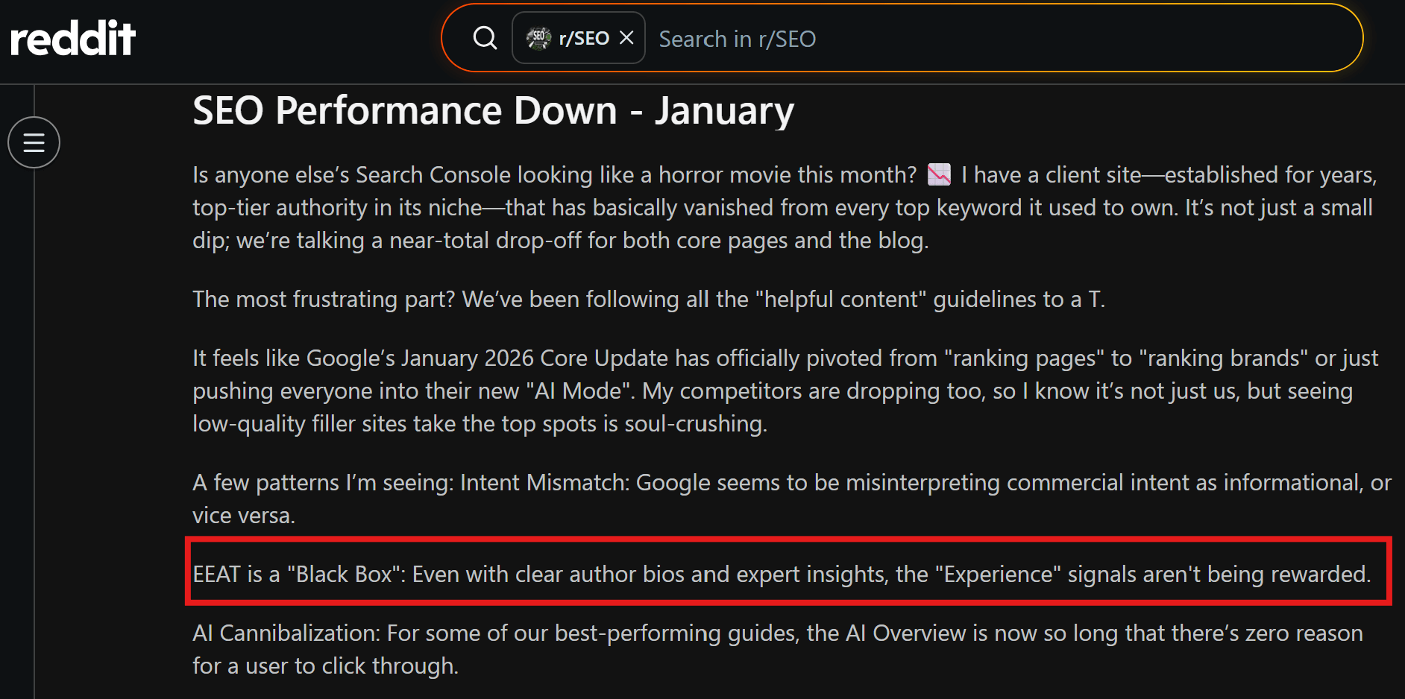This screenshot has height=699, width=1405.
Task: Expand the sidebar via the three-line button
Action: pyautogui.click(x=34, y=142)
